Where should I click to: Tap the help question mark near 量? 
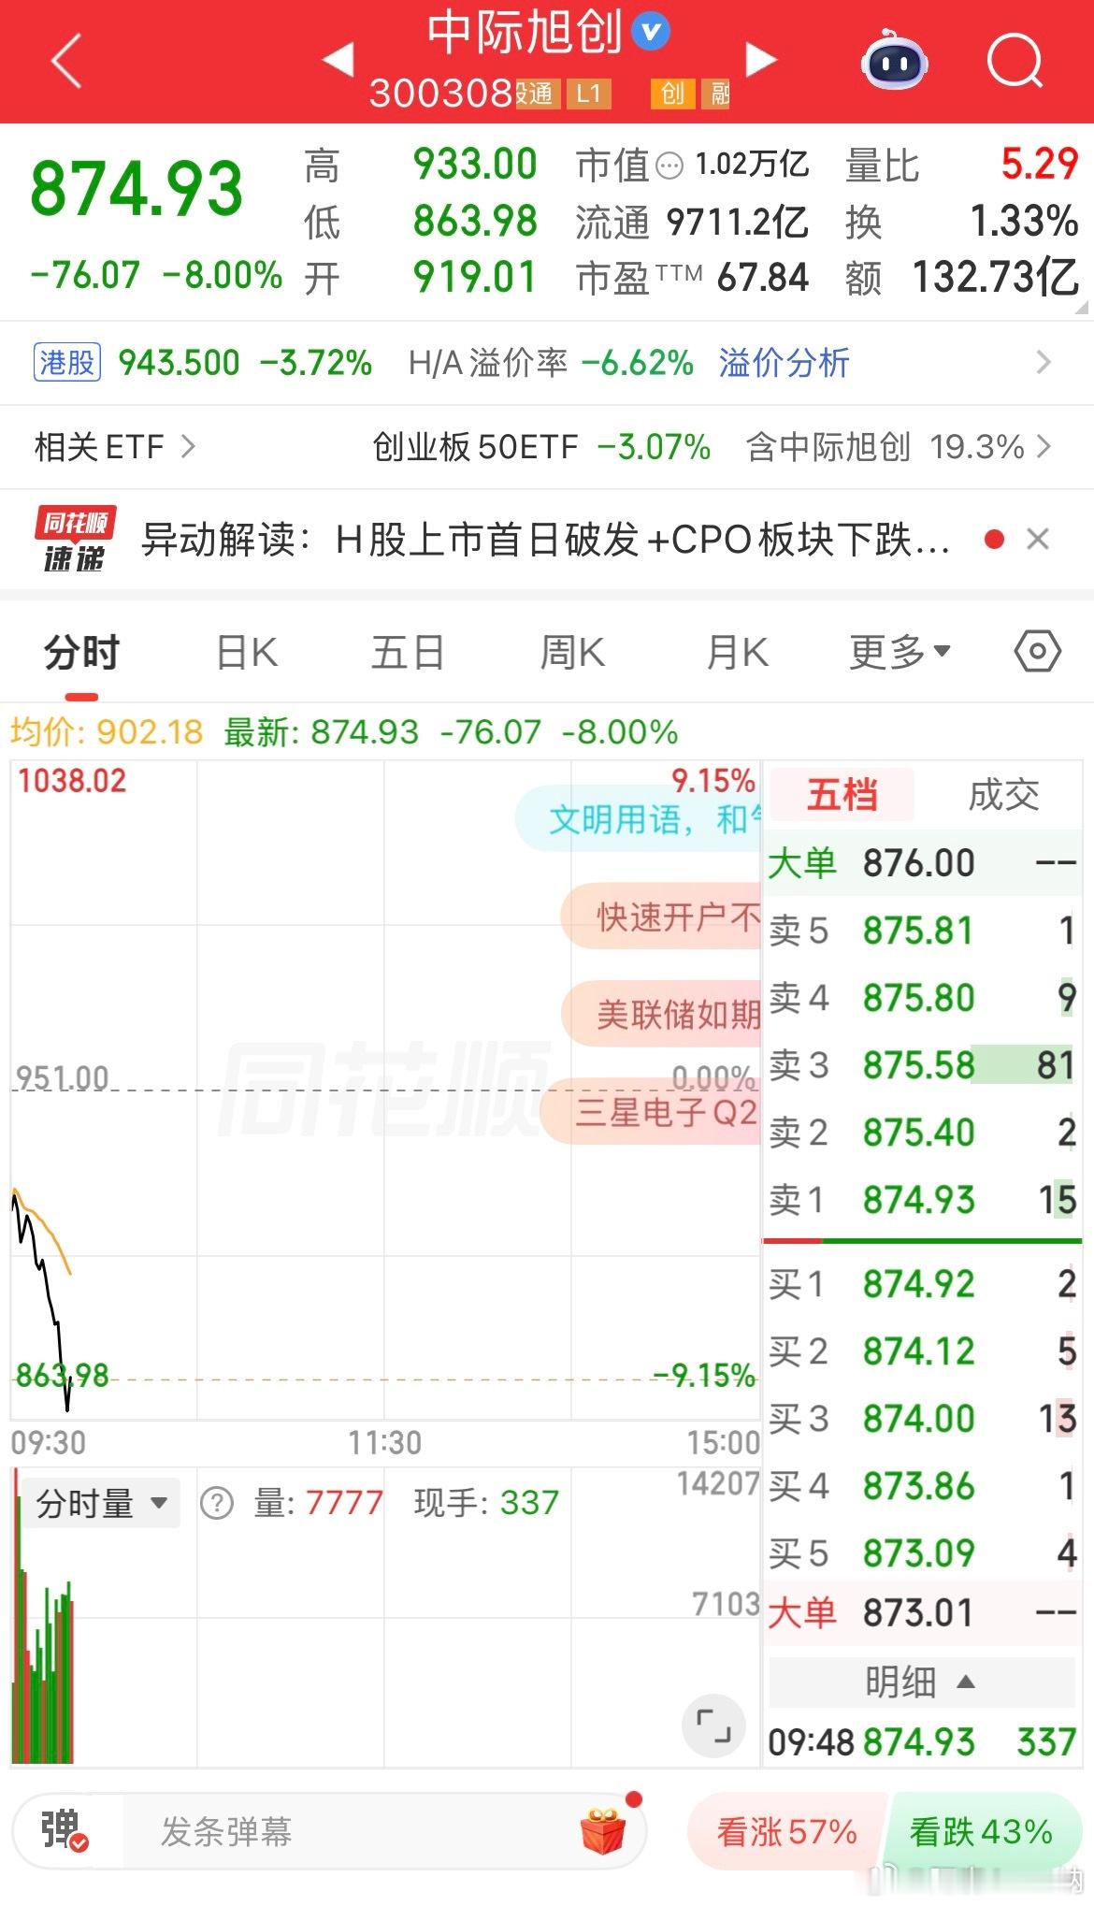tap(217, 1504)
